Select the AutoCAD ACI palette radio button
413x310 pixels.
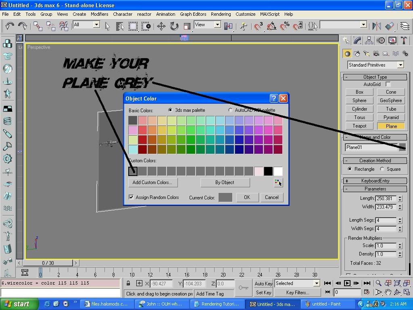tap(230, 110)
